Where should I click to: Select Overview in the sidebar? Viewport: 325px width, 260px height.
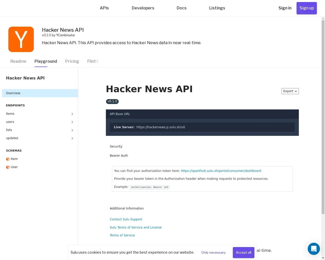pos(40,93)
